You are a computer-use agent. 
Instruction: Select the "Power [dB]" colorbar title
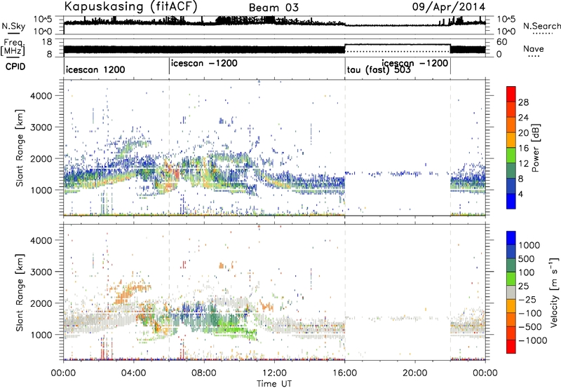(x=535, y=148)
